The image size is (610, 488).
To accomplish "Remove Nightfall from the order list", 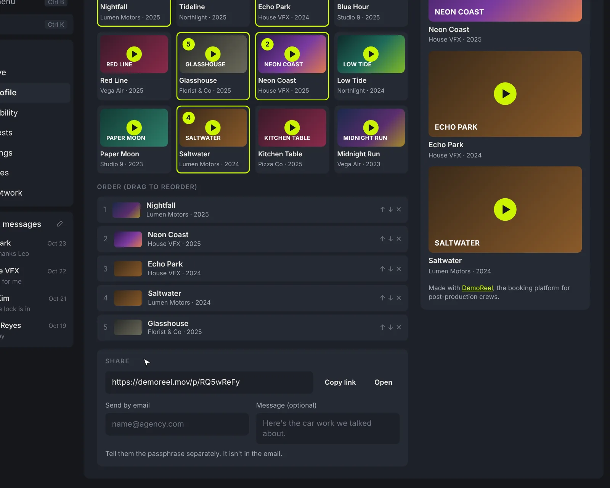I will coord(399,209).
